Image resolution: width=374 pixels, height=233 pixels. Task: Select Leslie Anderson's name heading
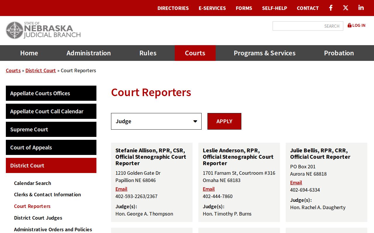point(238,157)
